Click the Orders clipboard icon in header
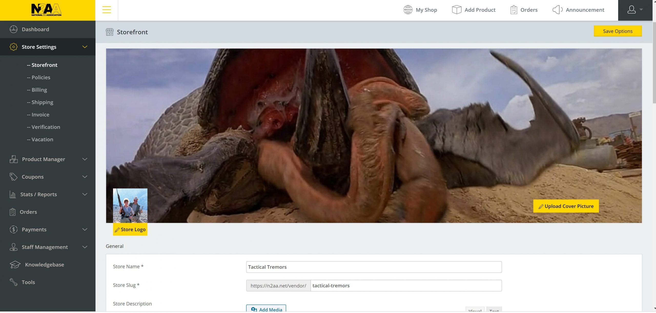 point(514,10)
